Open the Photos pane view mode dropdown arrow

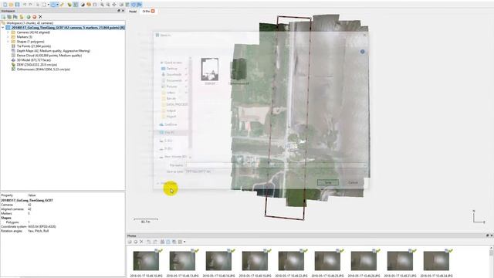pos(184,242)
